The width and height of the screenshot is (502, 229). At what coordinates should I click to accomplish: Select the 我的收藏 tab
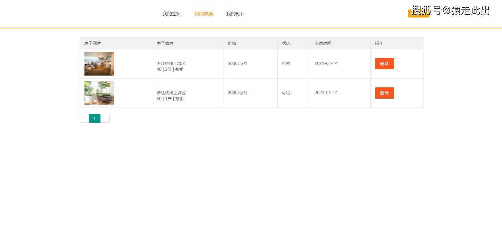pyautogui.click(x=204, y=14)
